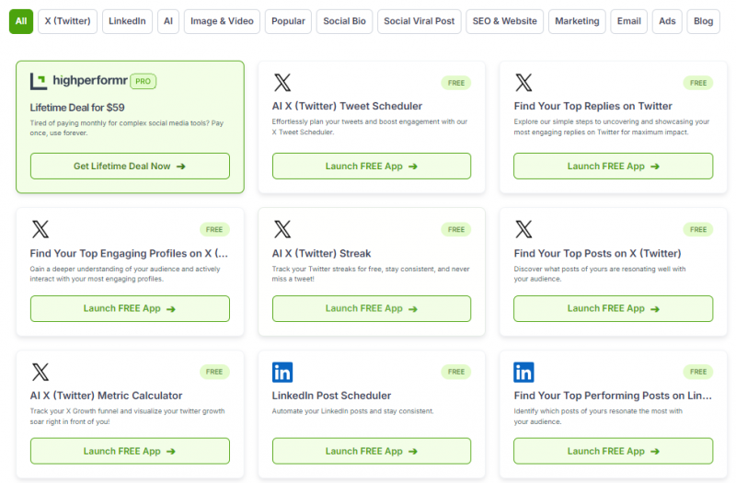Click X icon on Top Replies card
The height and width of the screenshot is (483, 736).
point(523,83)
